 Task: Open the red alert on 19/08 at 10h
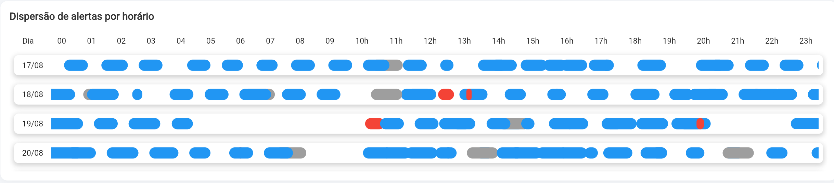(372, 124)
